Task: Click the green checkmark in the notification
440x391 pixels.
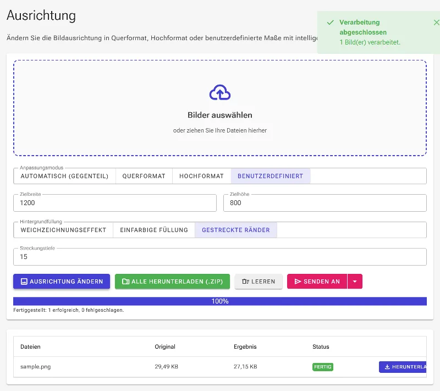Action: click(331, 23)
